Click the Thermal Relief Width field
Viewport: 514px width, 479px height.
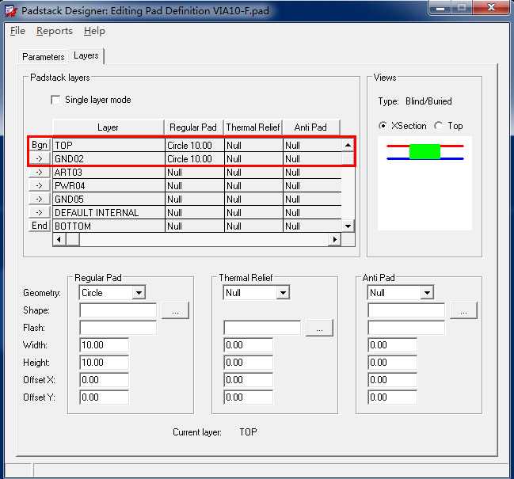pyautogui.click(x=249, y=345)
